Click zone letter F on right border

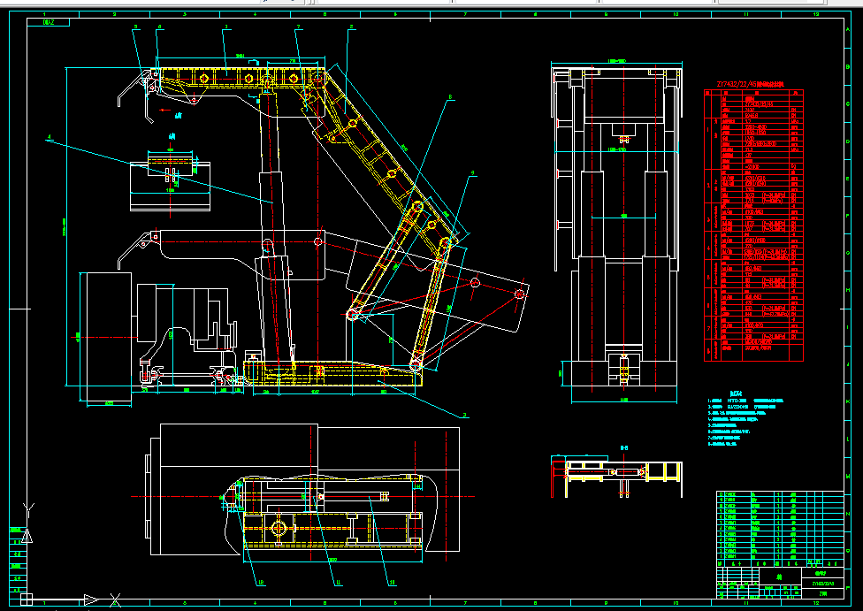849,217
